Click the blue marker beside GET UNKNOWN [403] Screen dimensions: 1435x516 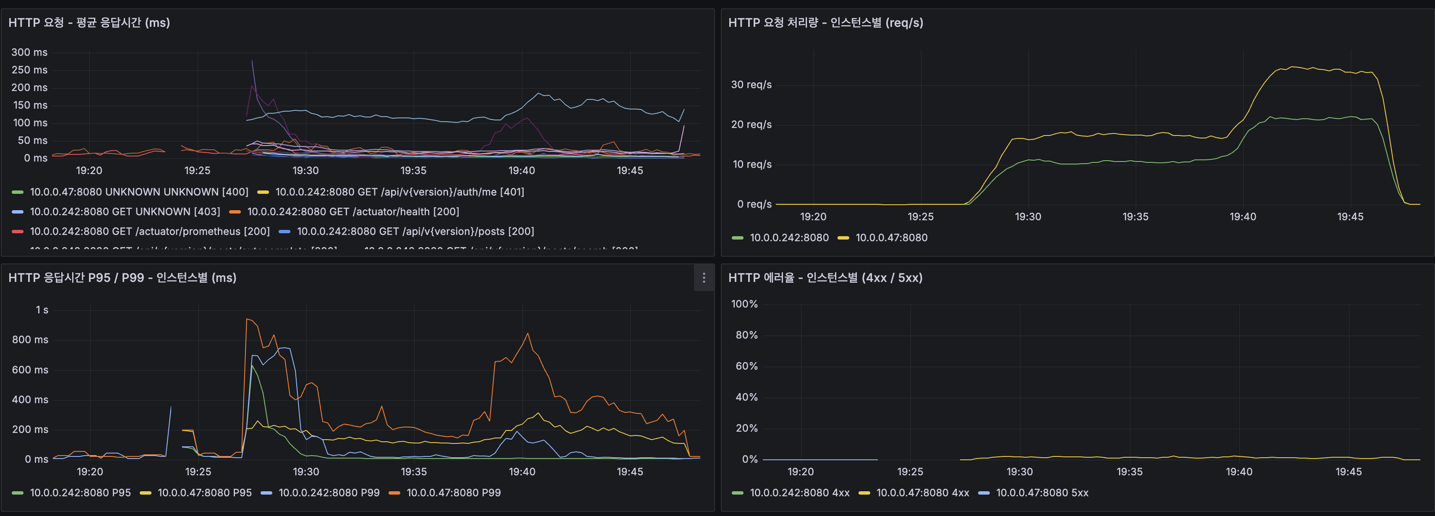[x=18, y=211]
